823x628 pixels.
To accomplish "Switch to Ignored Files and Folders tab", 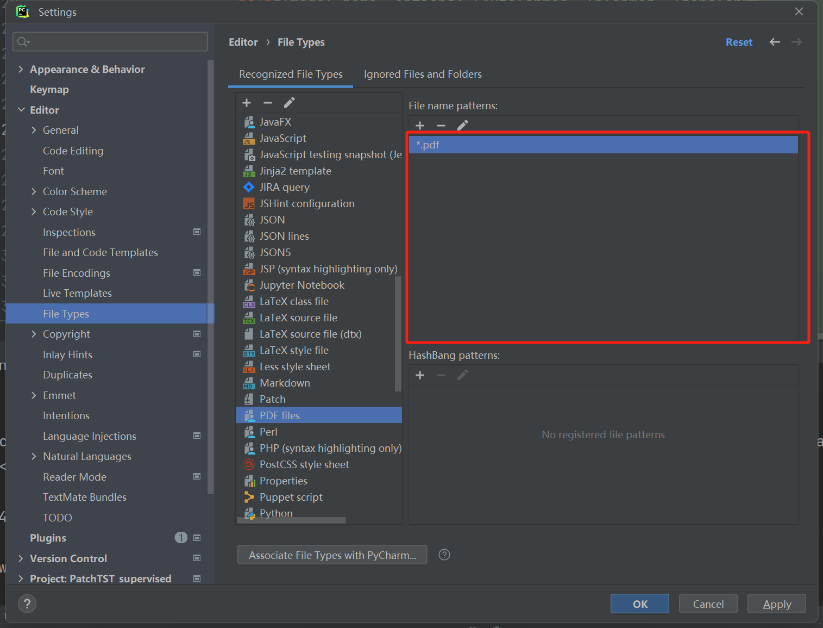I will 423,74.
